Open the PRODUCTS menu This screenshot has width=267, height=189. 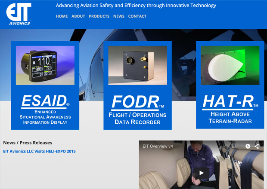click(99, 16)
